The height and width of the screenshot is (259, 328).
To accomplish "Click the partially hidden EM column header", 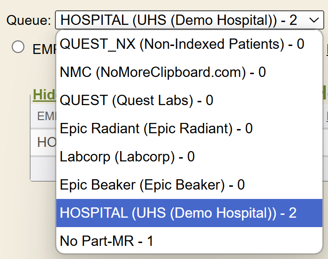I will click(46, 116).
